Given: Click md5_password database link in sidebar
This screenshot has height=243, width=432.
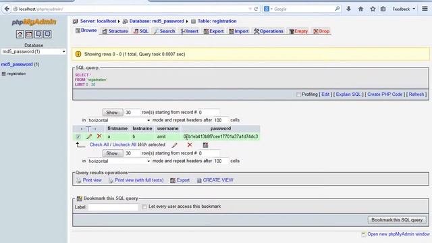Looking at the screenshot, I should pos(17,65).
